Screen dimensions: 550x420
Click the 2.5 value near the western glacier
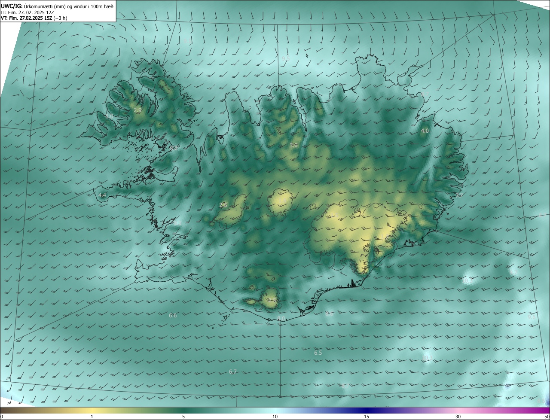pyautogui.click(x=223, y=205)
